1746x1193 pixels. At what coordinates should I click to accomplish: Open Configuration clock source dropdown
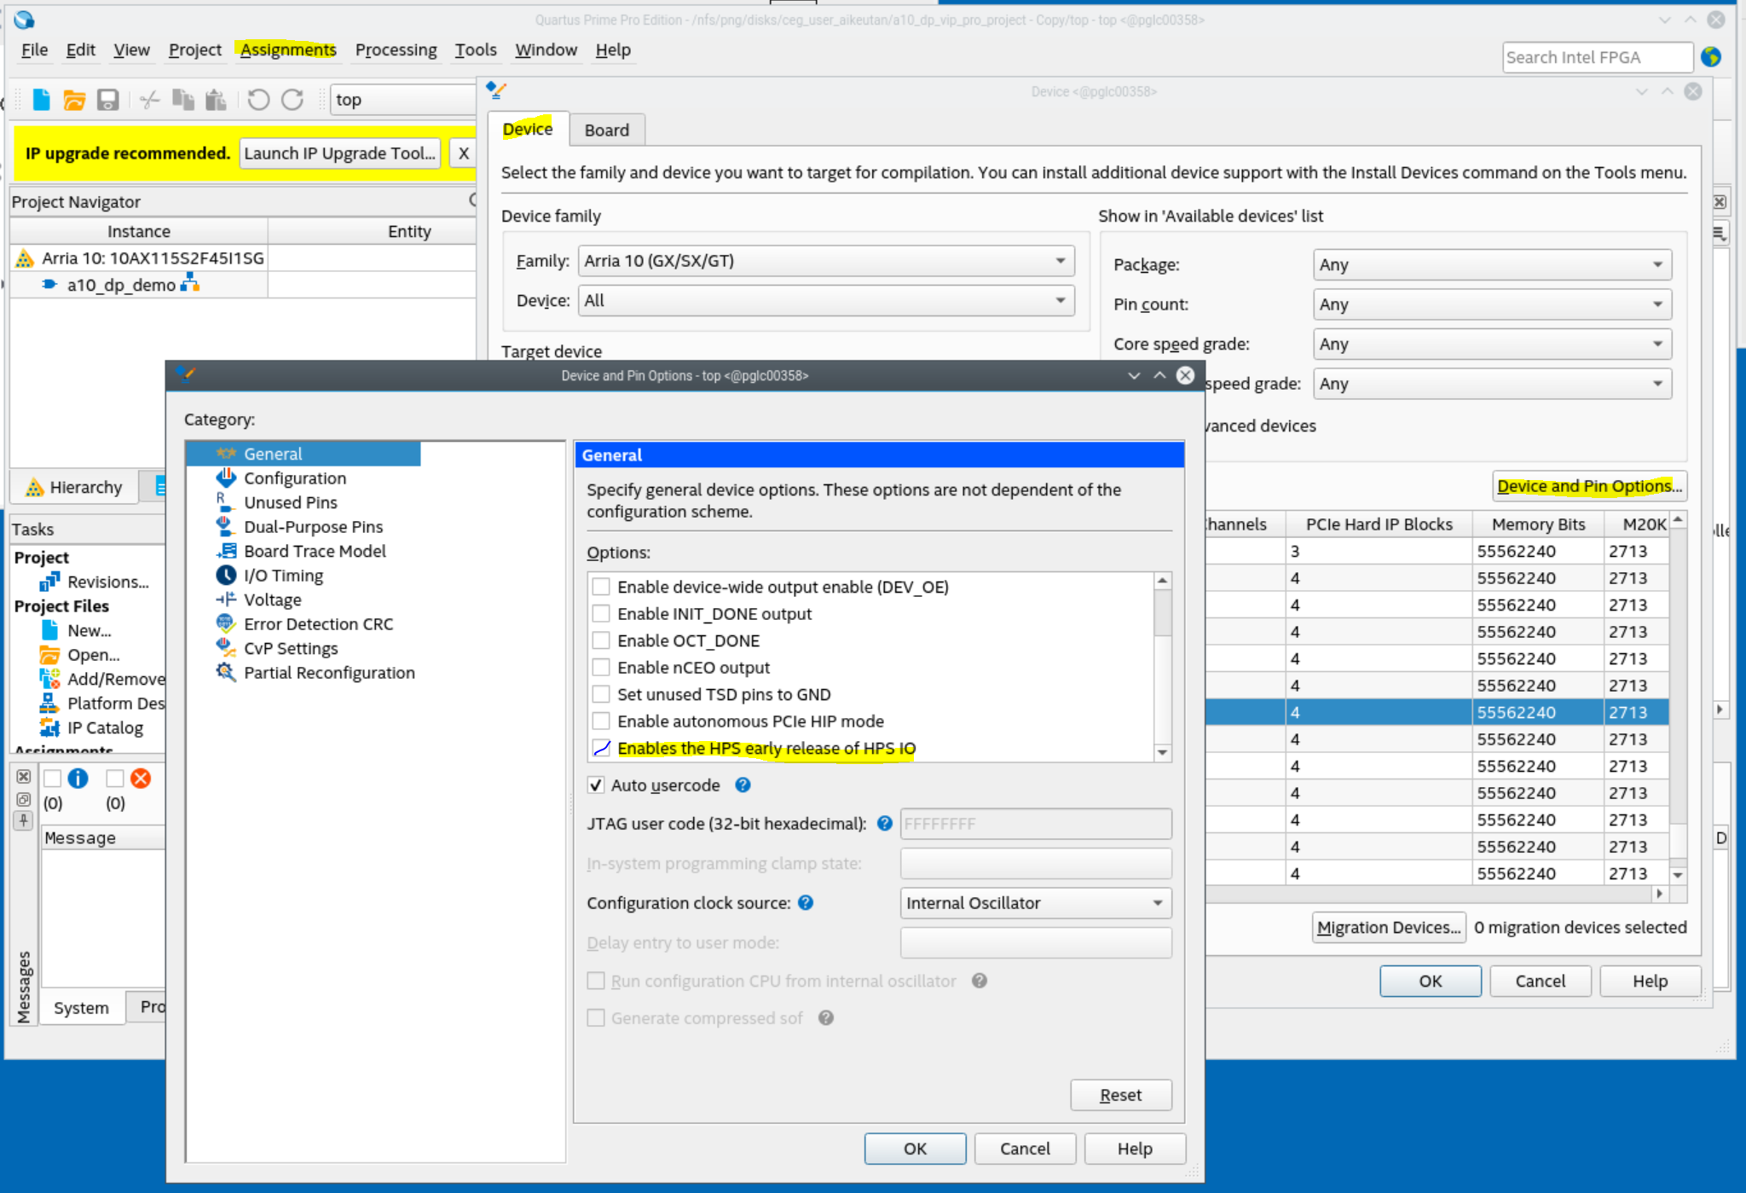[1035, 903]
